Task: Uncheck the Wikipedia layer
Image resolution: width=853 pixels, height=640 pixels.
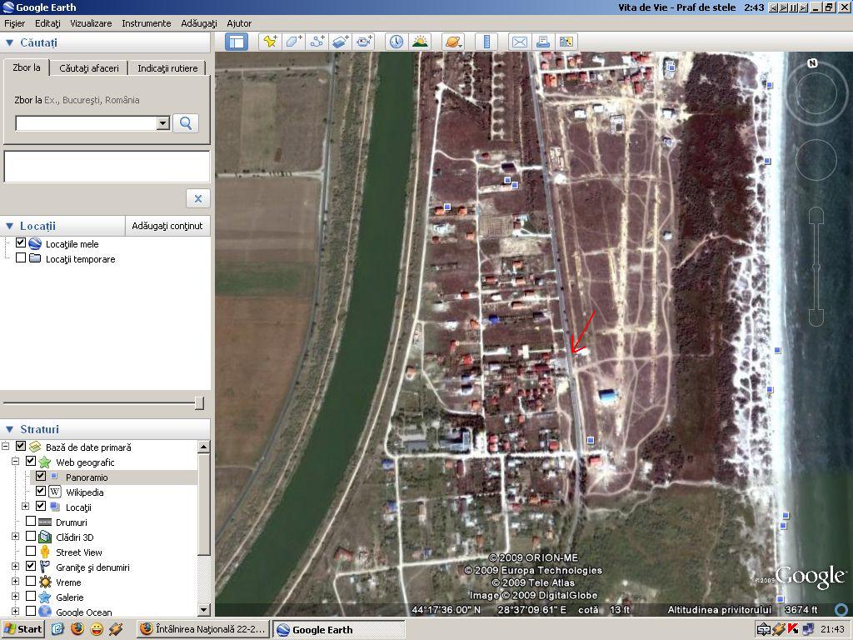Action: 41,492
